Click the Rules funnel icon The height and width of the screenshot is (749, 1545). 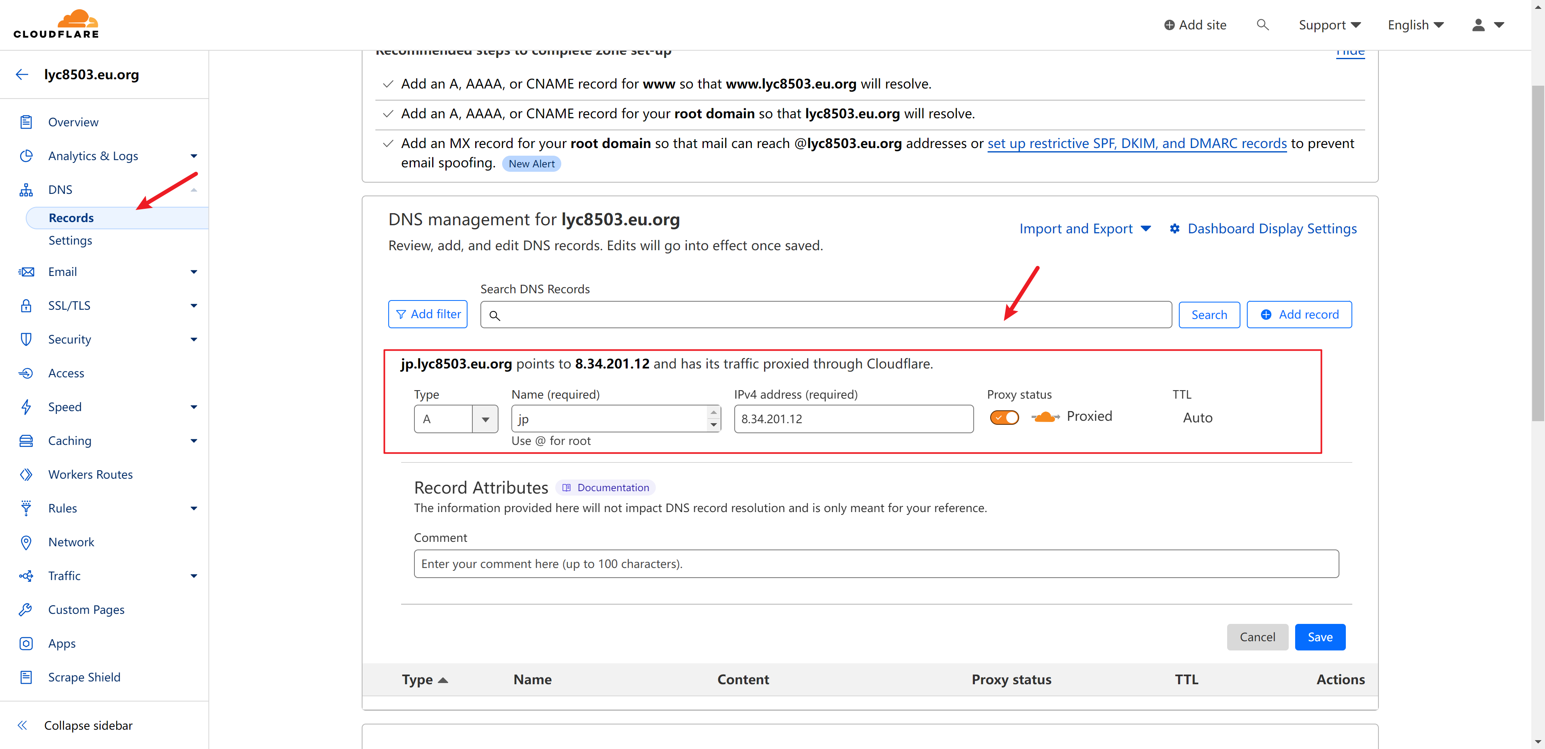coord(26,508)
